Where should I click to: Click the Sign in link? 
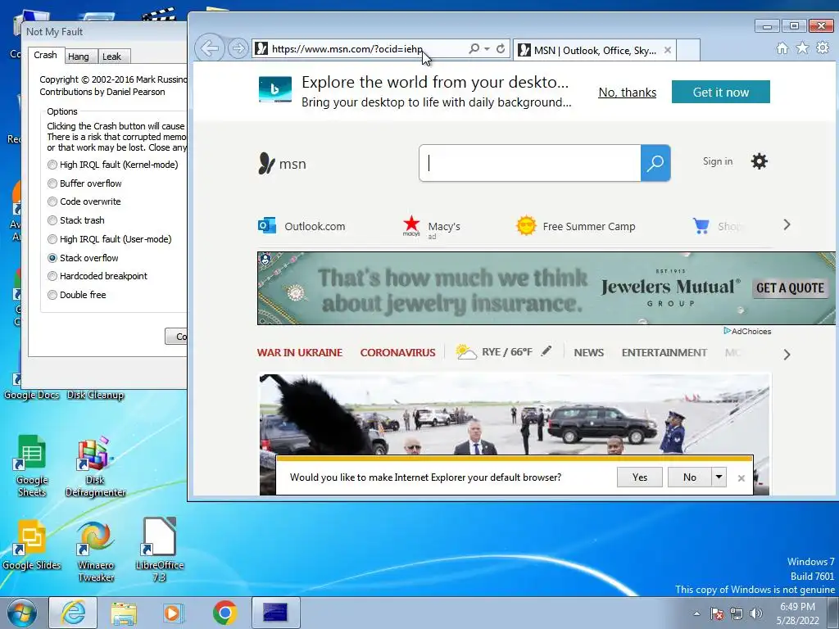[x=718, y=161]
